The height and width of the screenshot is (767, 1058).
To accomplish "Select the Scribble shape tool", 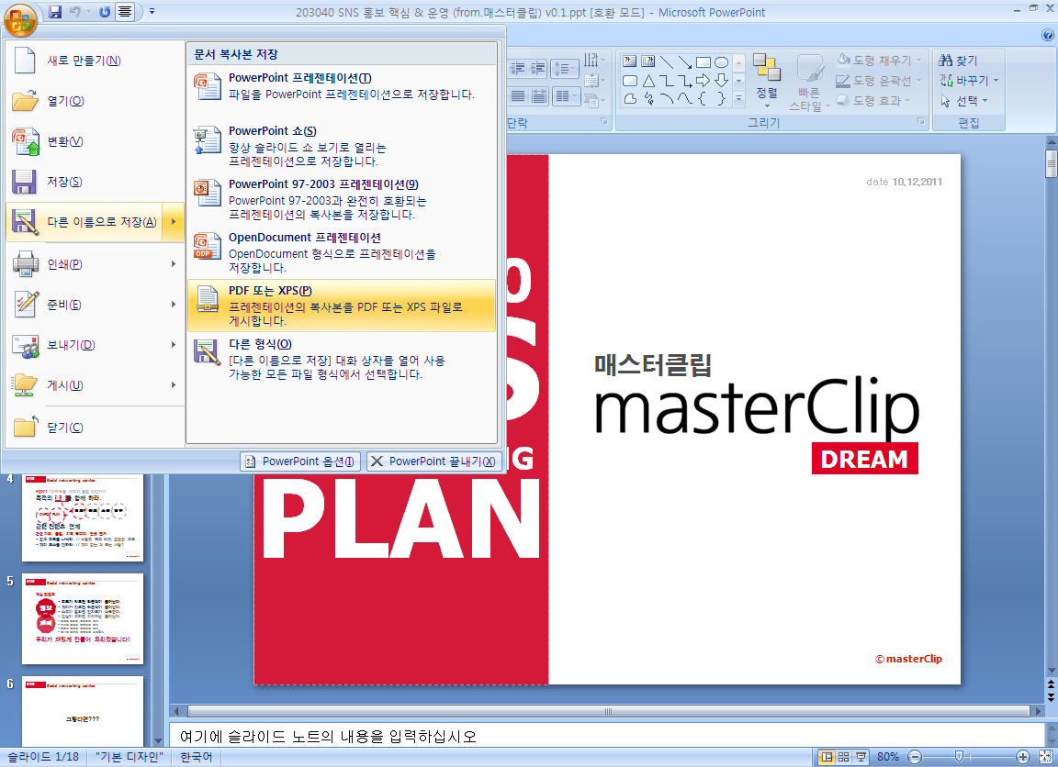I will (647, 99).
